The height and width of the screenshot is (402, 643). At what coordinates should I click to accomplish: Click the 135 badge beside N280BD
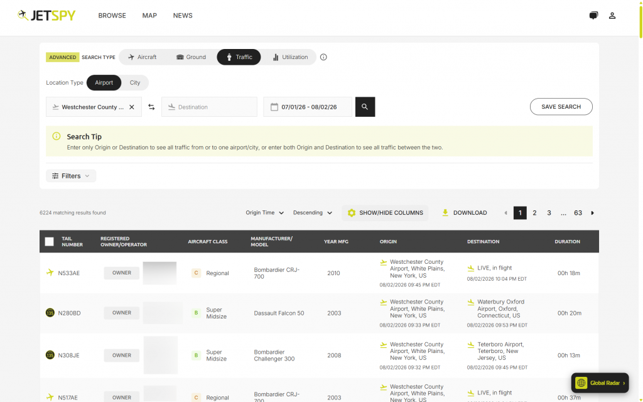pyautogui.click(x=50, y=313)
